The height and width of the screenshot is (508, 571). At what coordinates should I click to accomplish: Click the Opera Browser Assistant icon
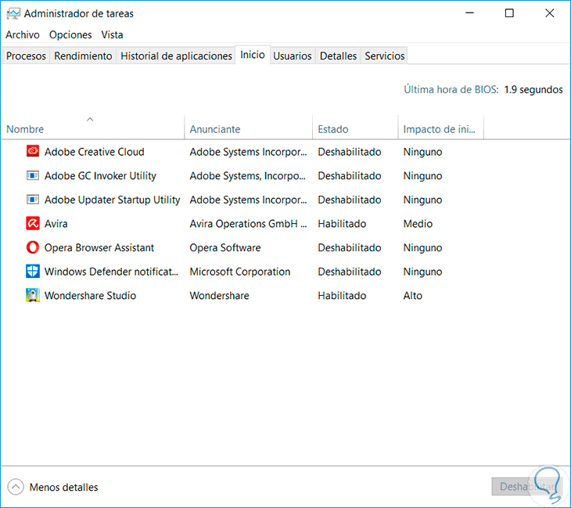click(x=33, y=247)
